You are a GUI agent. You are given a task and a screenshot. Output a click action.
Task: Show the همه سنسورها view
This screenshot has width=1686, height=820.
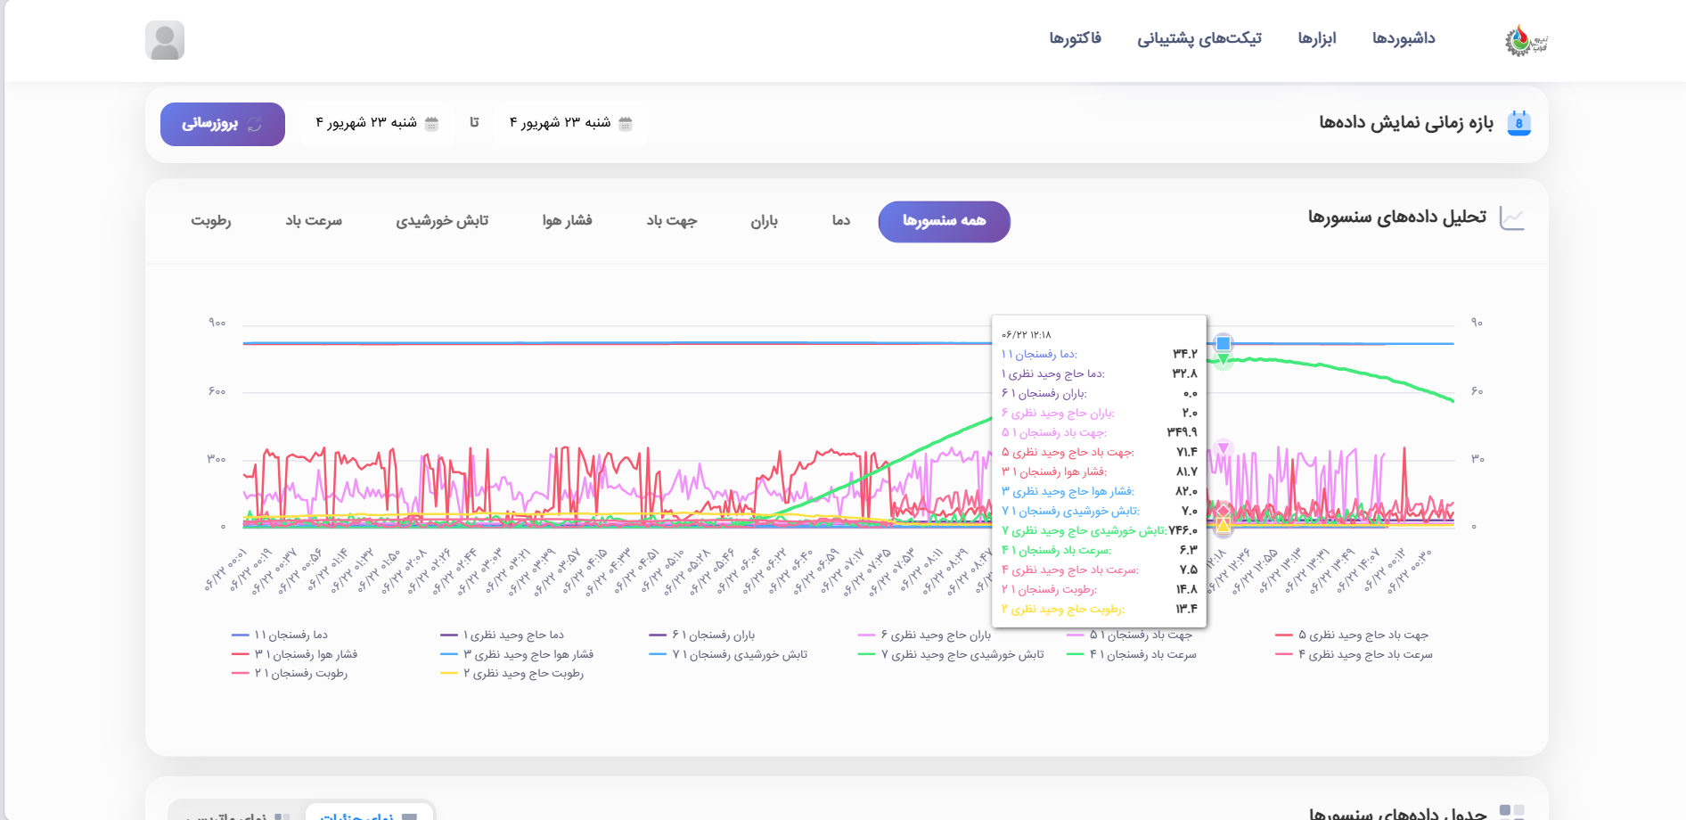pyautogui.click(x=944, y=221)
